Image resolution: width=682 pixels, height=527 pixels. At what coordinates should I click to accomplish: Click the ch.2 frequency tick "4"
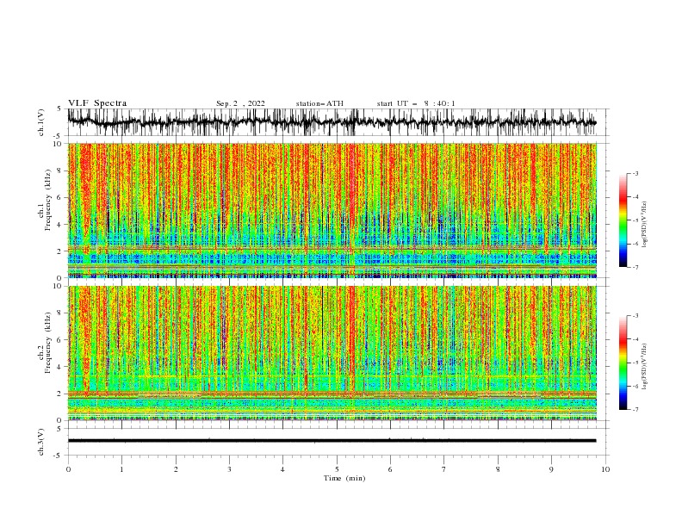(60, 367)
